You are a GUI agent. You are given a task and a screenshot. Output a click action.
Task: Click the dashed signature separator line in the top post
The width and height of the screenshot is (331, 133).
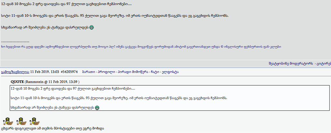15,42
